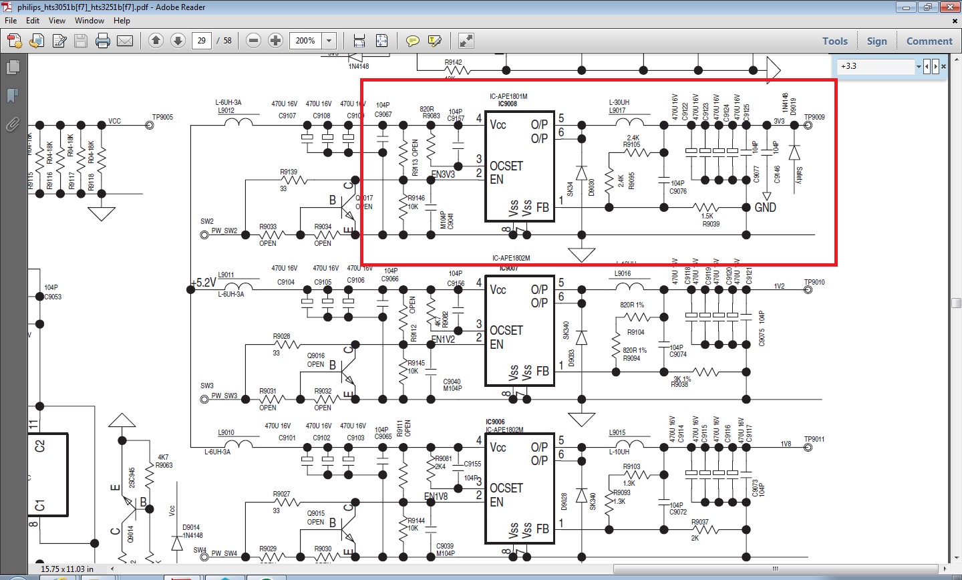Click the Create PDF online icon
Screen dimensions: 962x580
(x=15, y=41)
